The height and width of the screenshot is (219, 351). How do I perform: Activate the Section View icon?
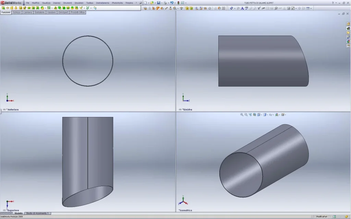click(254, 115)
